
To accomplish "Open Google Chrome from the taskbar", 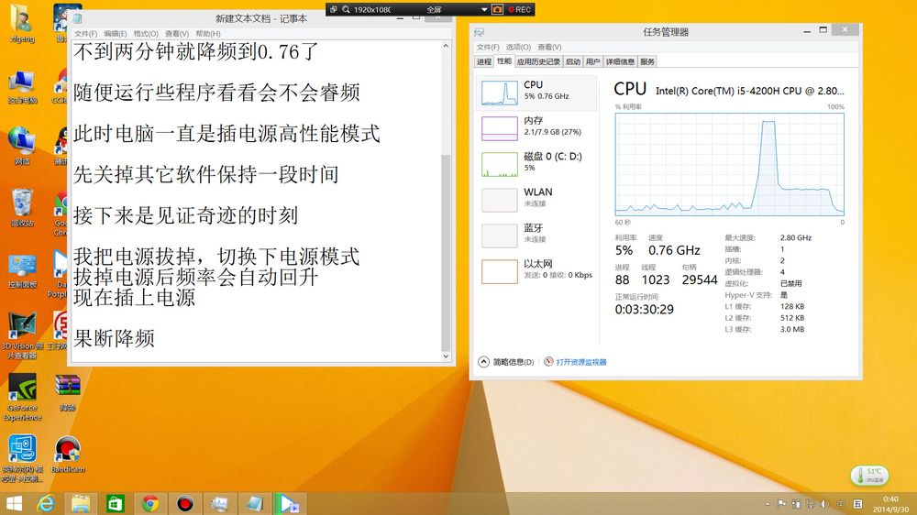I will pyautogui.click(x=150, y=503).
